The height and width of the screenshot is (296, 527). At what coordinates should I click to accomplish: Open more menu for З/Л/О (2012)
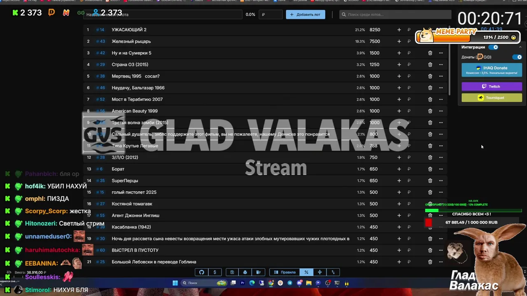pos(441,157)
